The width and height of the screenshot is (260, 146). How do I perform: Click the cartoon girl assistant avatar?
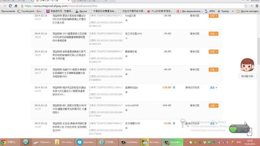[247, 65]
